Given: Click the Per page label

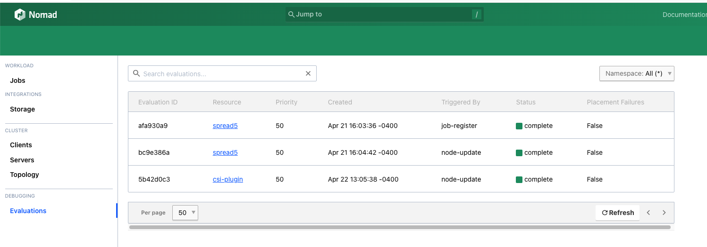Looking at the screenshot, I should click(x=153, y=213).
